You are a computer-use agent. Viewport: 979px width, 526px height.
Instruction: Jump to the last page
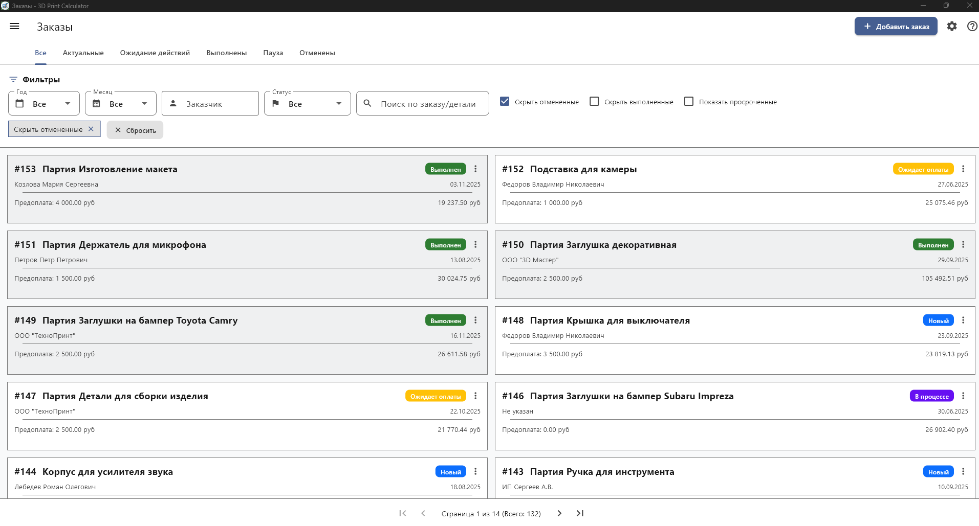(580, 513)
